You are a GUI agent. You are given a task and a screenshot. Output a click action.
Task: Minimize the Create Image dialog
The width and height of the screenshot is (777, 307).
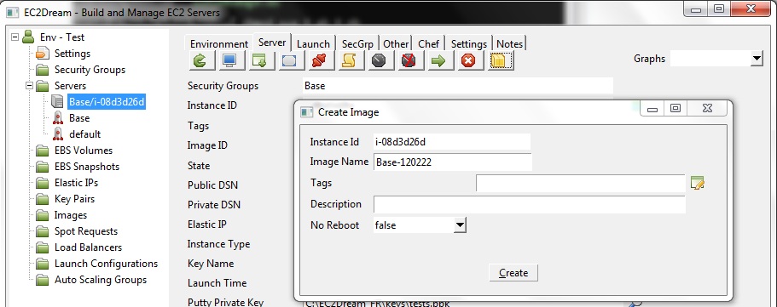click(x=652, y=108)
